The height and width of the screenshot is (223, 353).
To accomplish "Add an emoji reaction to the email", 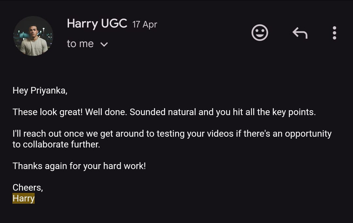I will point(260,33).
